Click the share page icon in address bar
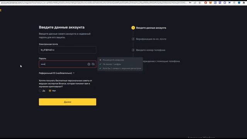Image resolution: width=247 pixels, height=139 pixels. [x=195, y=3]
